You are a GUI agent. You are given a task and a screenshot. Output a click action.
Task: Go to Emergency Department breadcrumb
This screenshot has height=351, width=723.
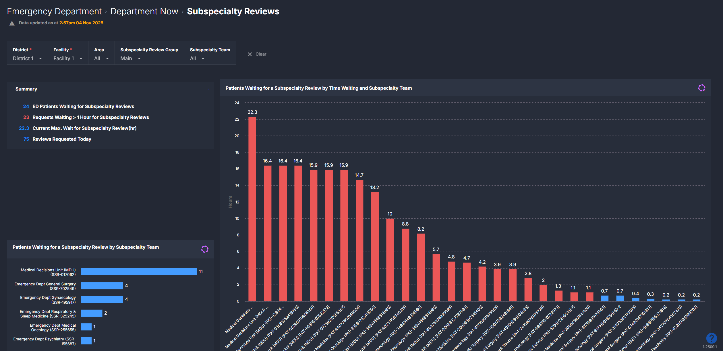click(x=54, y=11)
